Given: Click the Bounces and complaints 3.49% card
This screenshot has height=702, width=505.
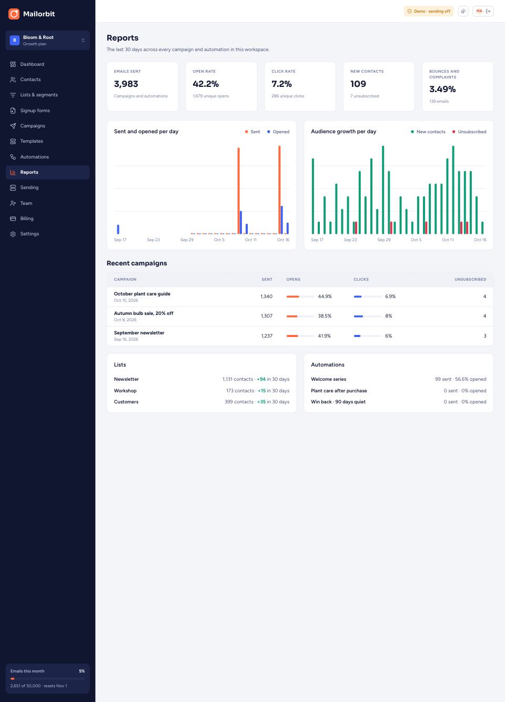Looking at the screenshot, I should tap(458, 86).
